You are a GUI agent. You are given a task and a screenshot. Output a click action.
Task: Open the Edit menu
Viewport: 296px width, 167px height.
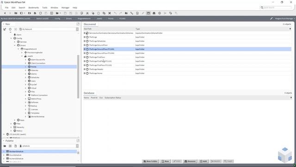tap(13, 7)
